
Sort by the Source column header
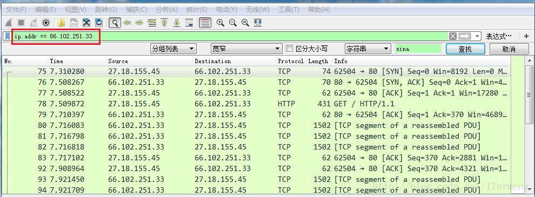point(149,62)
